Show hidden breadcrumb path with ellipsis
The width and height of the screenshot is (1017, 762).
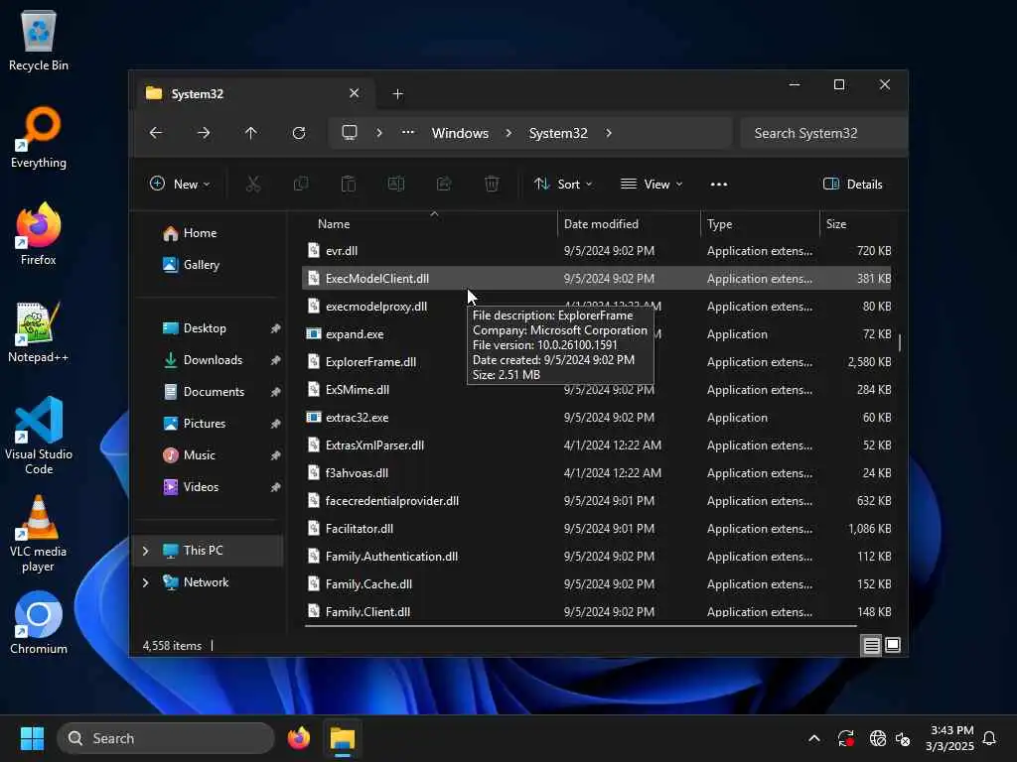point(408,132)
